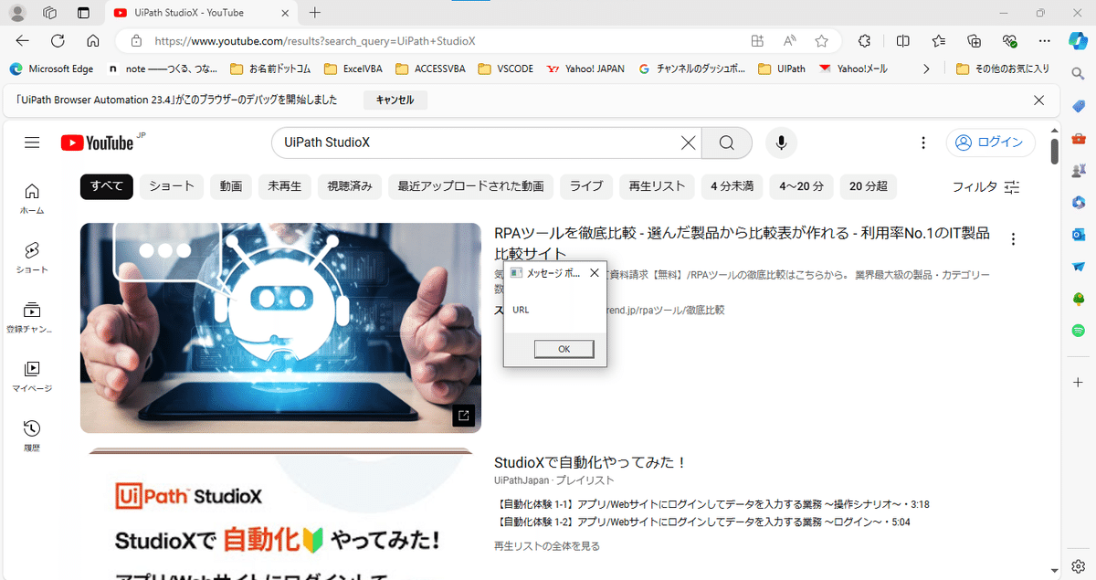This screenshot has height=580, width=1096.
Task: Select the 4 分未満 filter chip
Action: pos(732,186)
